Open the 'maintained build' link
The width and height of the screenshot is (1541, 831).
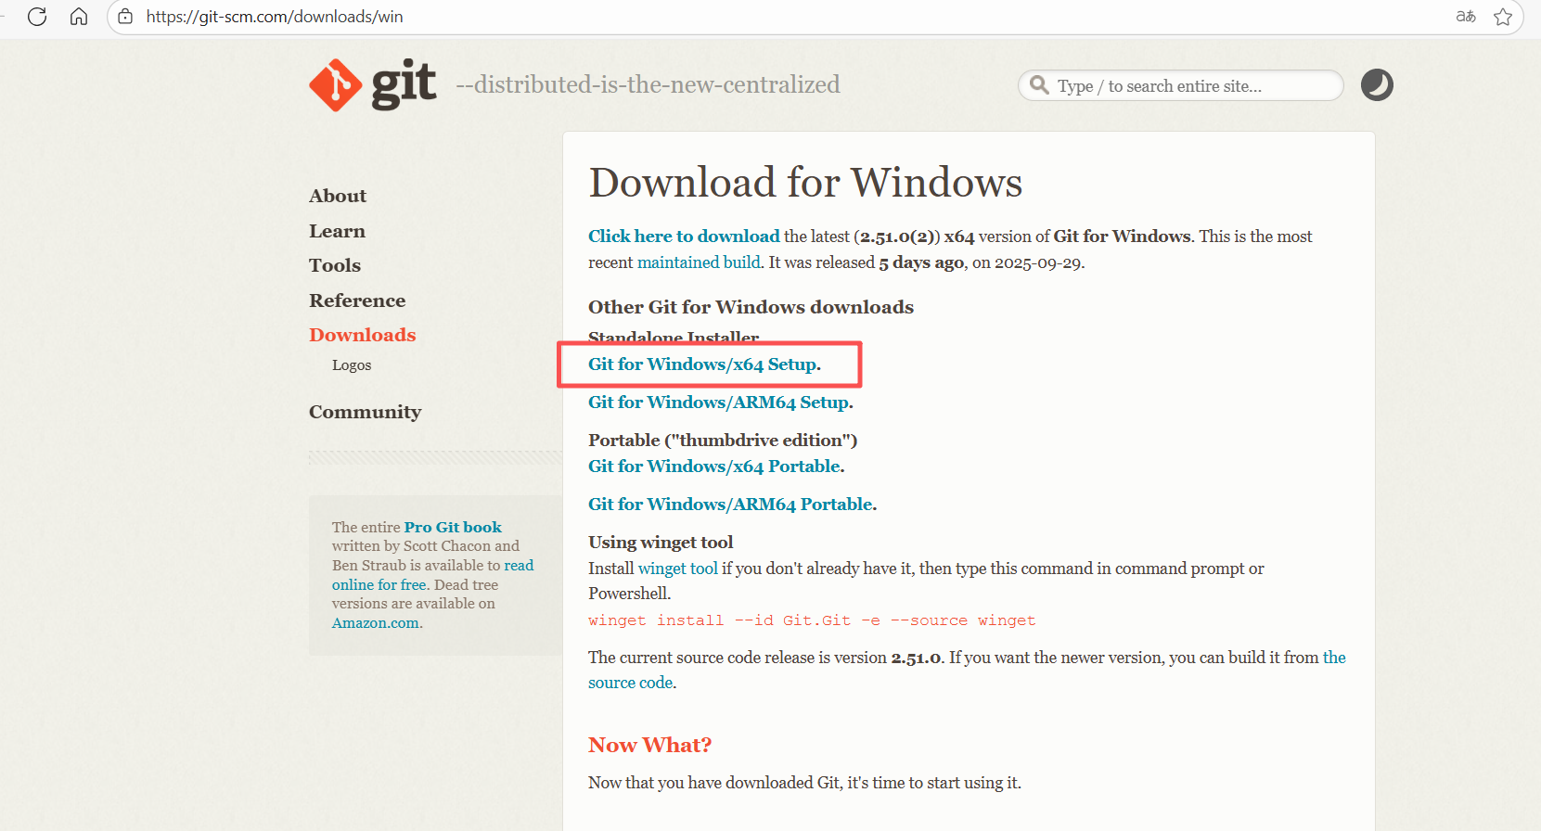(699, 262)
